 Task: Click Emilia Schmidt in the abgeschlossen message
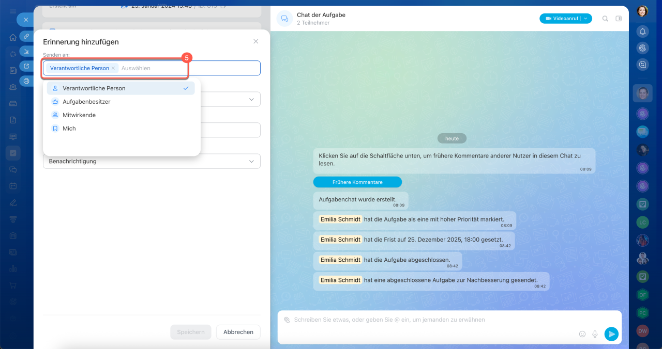click(340, 260)
